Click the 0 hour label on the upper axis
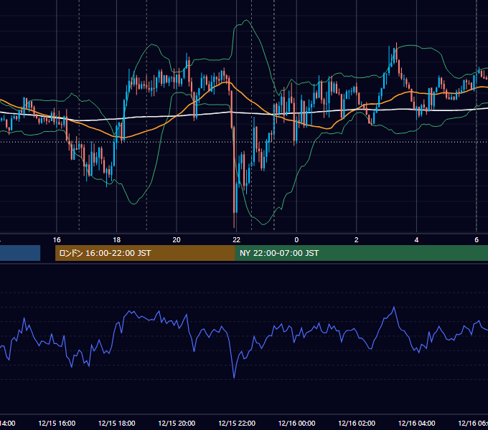 click(296, 239)
